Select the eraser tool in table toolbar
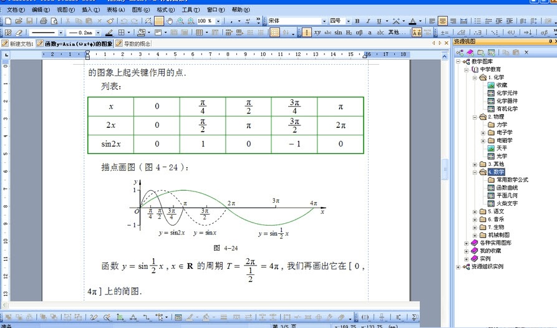Image resolution: width=557 pixels, height=328 pixels. (x=19, y=32)
